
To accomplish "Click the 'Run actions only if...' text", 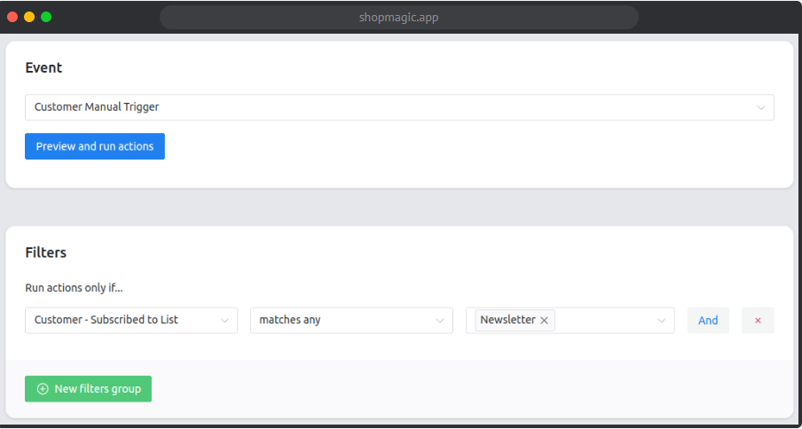I will coord(74,288).
